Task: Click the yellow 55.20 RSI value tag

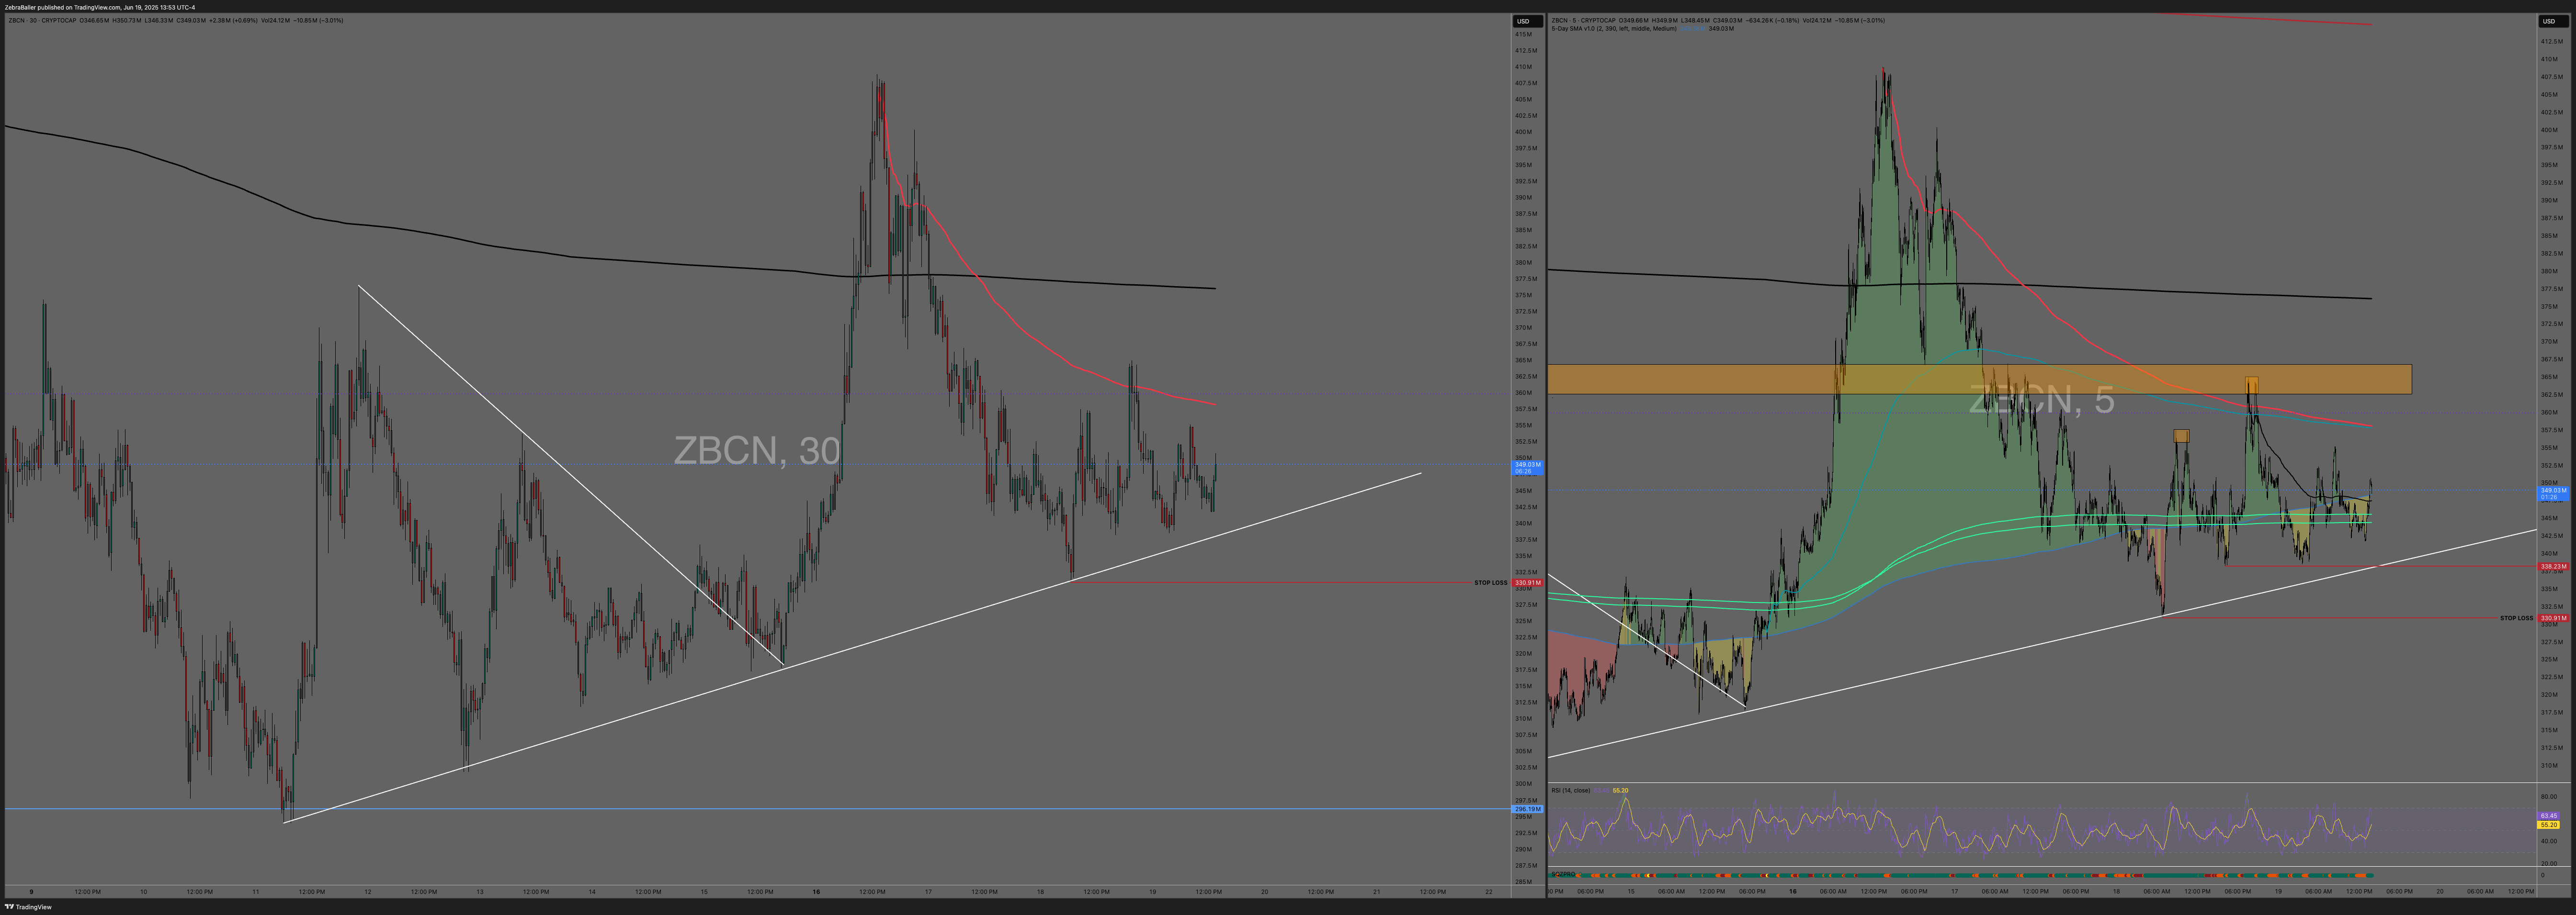Action: (2548, 825)
